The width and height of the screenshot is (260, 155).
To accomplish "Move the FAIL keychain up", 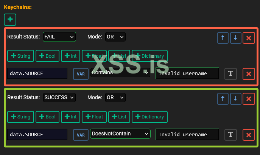I will pyautogui.click(x=223, y=38).
